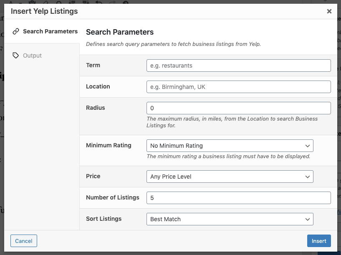Click the Search Parameters heading text
341x255 pixels.
pyautogui.click(x=120, y=32)
